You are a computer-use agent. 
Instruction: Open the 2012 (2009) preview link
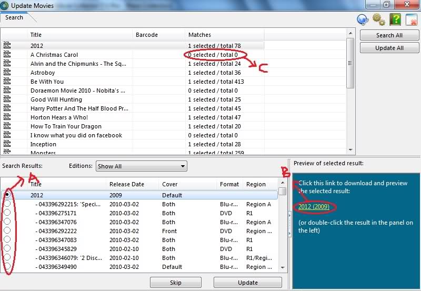pyautogui.click(x=314, y=207)
